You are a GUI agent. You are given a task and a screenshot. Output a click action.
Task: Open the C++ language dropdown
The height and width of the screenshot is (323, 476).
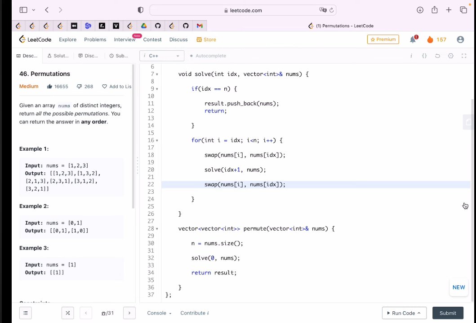pyautogui.click(x=162, y=56)
